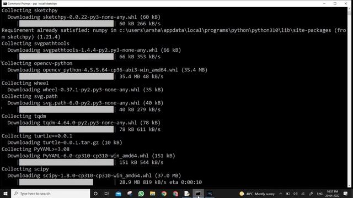This screenshot has height=198, width=353.
Task: Minimize the Command Prompt window
Action: click(x=324, y=4)
